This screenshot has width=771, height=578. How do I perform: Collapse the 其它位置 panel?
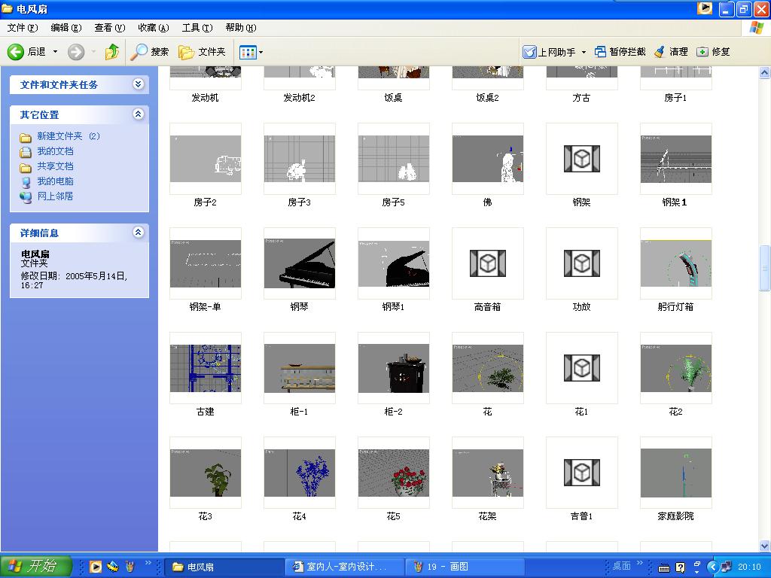(x=139, y=114)
